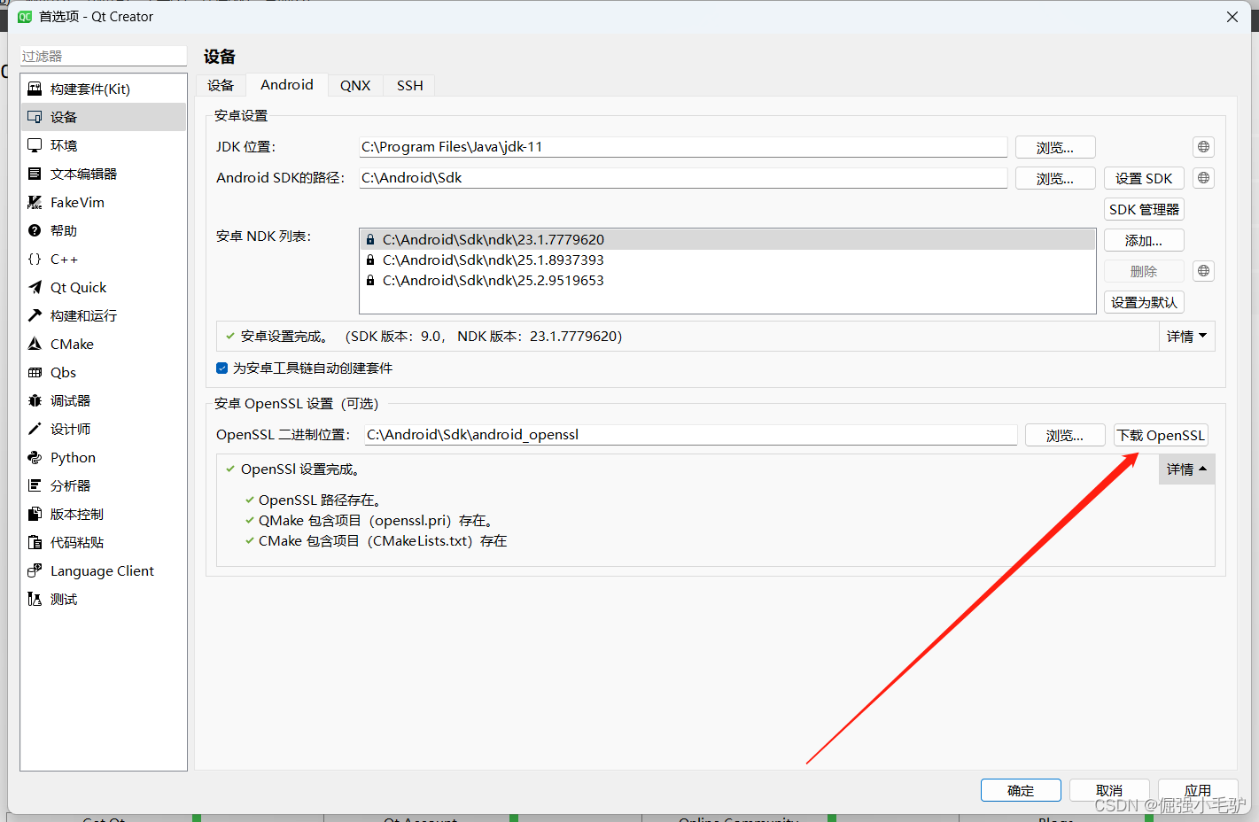Screen dimensions: 1259x822
Task: Click the 过滤器 filter field
Action: [x=103, y=56]
